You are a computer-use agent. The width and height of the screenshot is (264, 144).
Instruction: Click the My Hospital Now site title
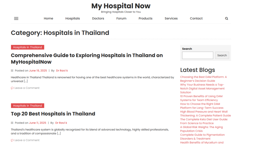click(x=121, y=6)
